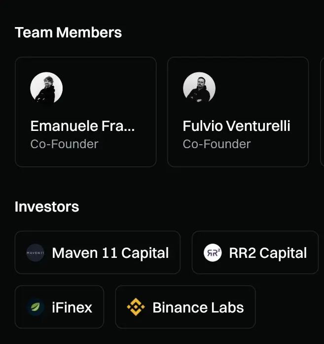The image size is (324, 344).
Task: Click Fulvio Venturelli's profile avatar
Action: point(199,88)
